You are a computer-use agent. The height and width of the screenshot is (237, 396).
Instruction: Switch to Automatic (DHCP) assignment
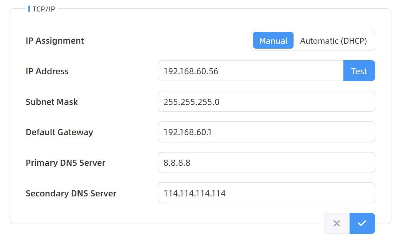(x=333, y=41)
